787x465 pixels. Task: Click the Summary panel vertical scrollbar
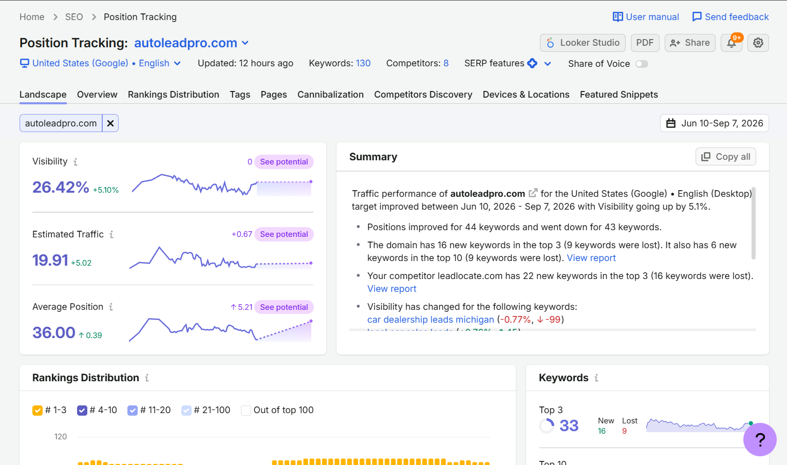pyautogui.click(x=754, y=223)
